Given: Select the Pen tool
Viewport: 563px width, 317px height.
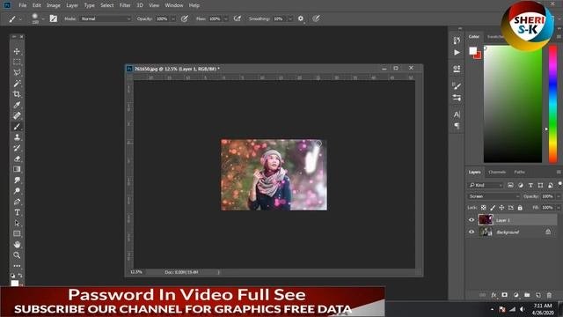Looking at the screenshot, I should click(x=17, y=202).
